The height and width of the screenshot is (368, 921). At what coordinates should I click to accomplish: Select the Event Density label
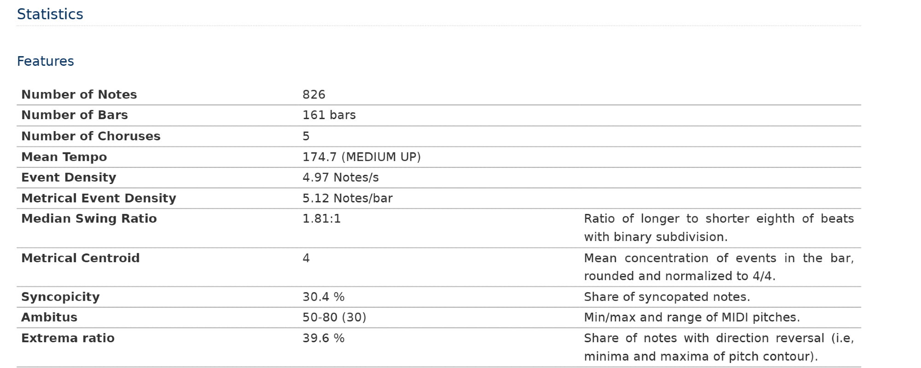coord(69,178)
